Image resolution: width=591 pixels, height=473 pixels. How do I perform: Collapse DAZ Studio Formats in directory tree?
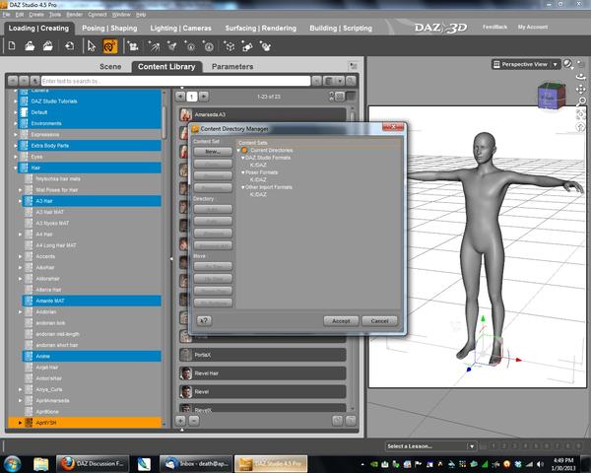[x=243, y=158]
